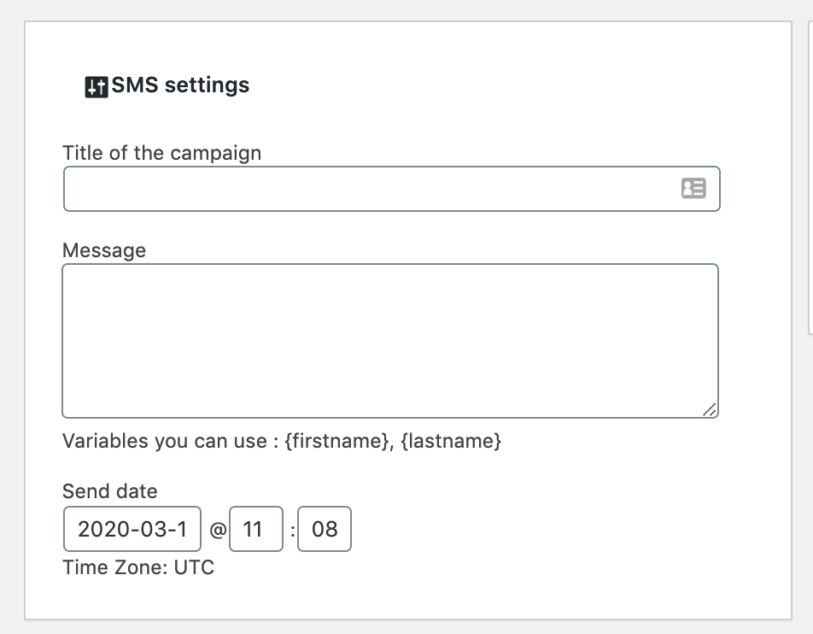Click the SMS settings sliders icon
The width and height of the screenshot is (813, 634).
(x=97, y=86)
